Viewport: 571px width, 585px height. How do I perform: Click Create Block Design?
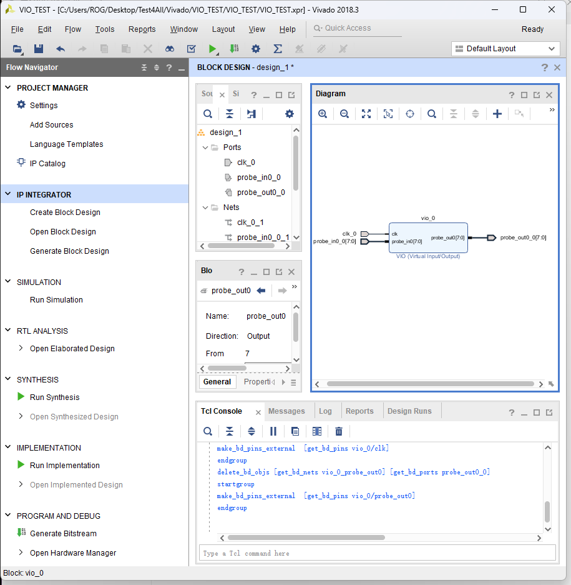[65, 212]
